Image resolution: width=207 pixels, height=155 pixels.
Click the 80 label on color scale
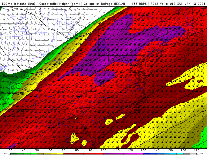[x=77, y=150]
